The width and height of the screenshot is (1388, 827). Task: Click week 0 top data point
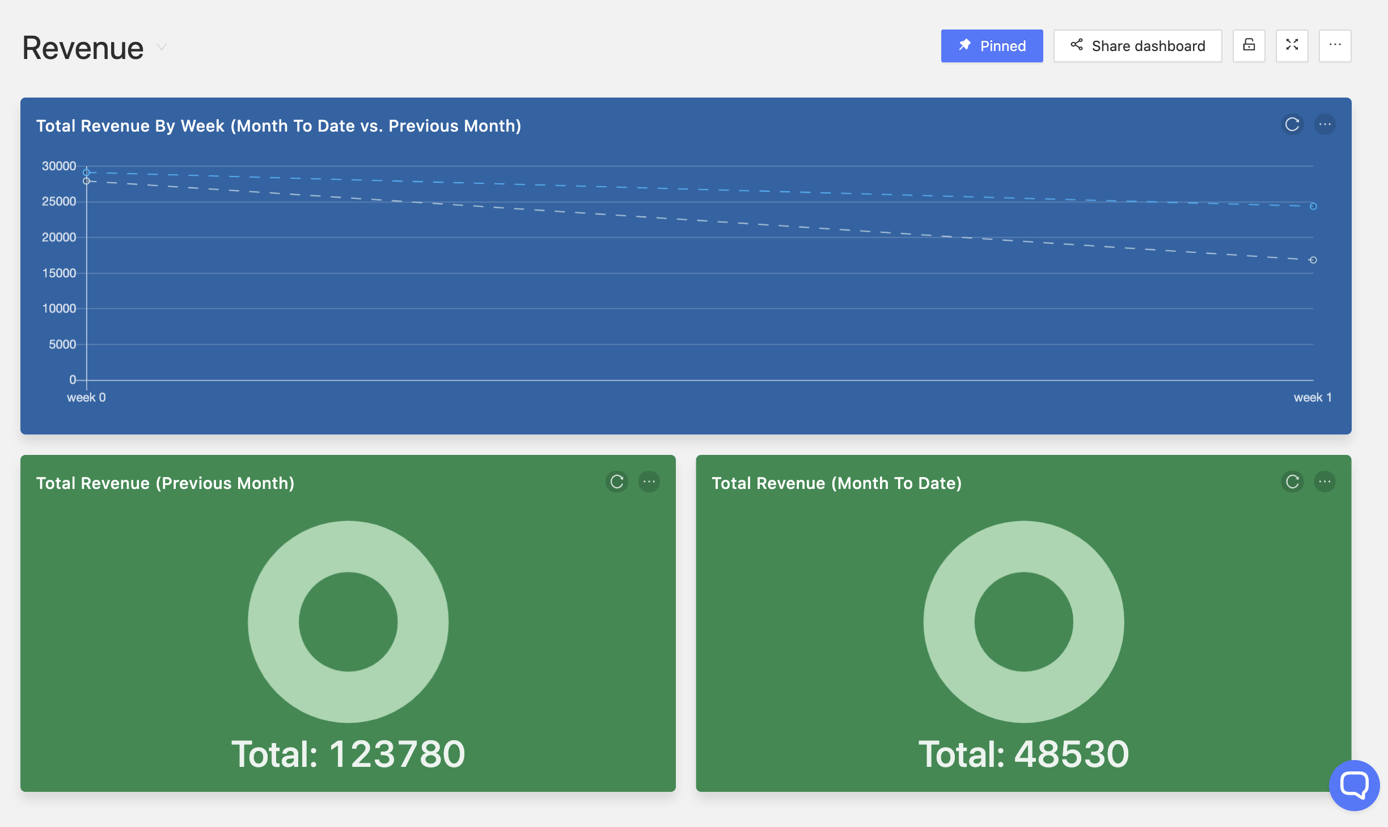(87, 172)
